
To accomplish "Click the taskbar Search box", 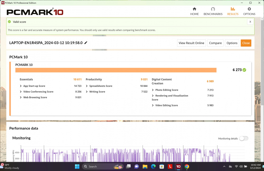I will [x=103, y=167].
